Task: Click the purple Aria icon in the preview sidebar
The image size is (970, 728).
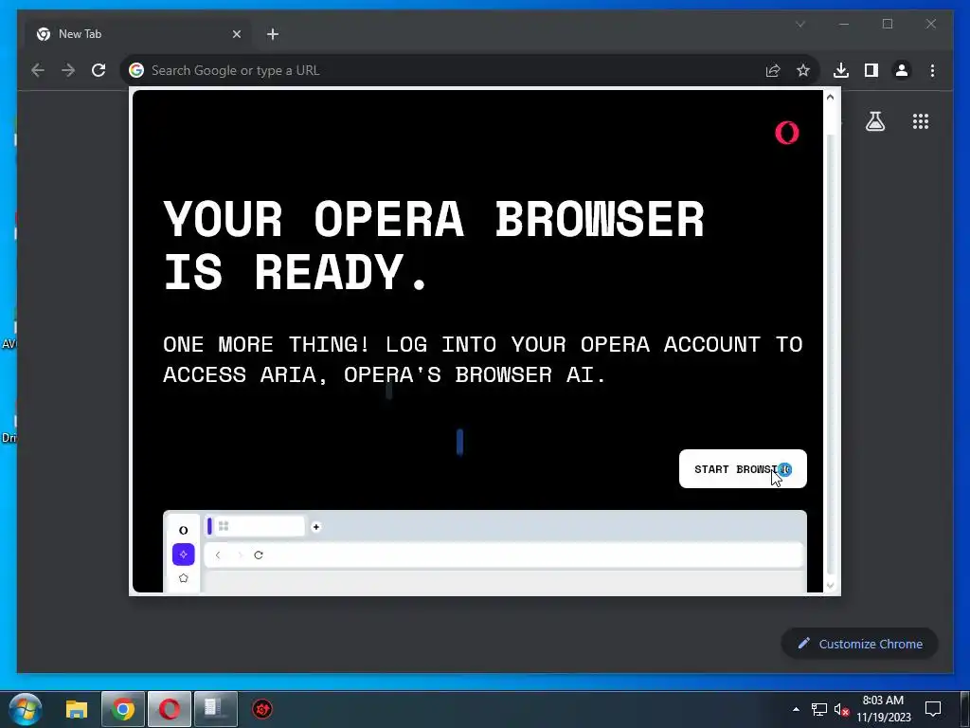Action: click(183, 554)
